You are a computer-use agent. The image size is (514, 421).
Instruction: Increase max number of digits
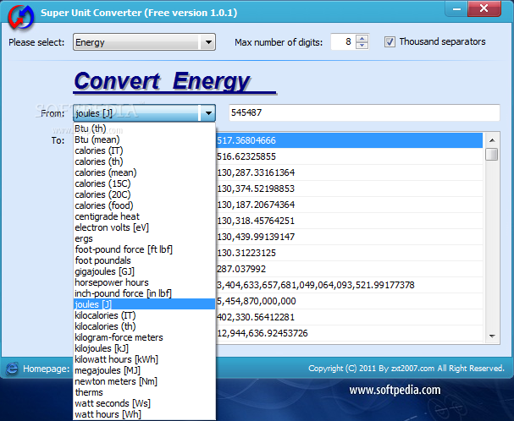pos(362,39)
